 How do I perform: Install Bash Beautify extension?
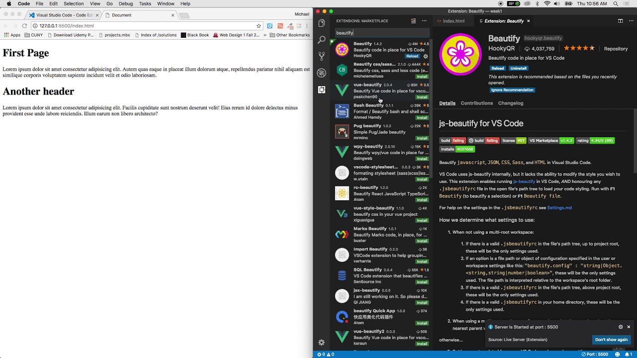tap(422, 118)
